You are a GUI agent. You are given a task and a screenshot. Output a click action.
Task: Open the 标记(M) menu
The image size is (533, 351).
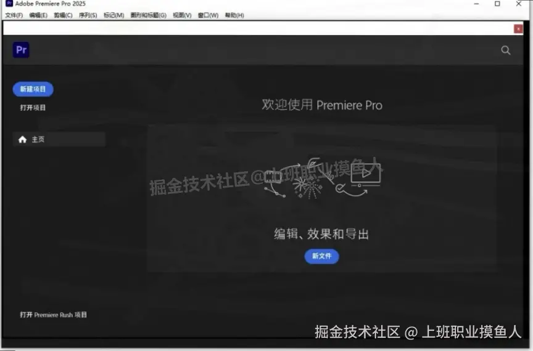pyautogui.click(x=114, y=15)
